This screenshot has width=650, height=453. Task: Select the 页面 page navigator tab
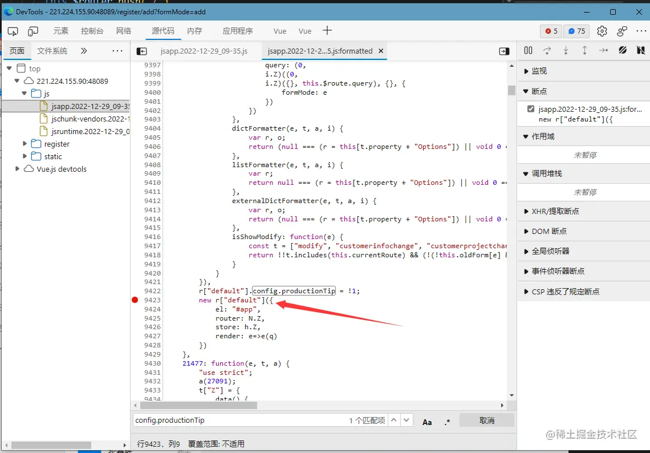[17, 51]
